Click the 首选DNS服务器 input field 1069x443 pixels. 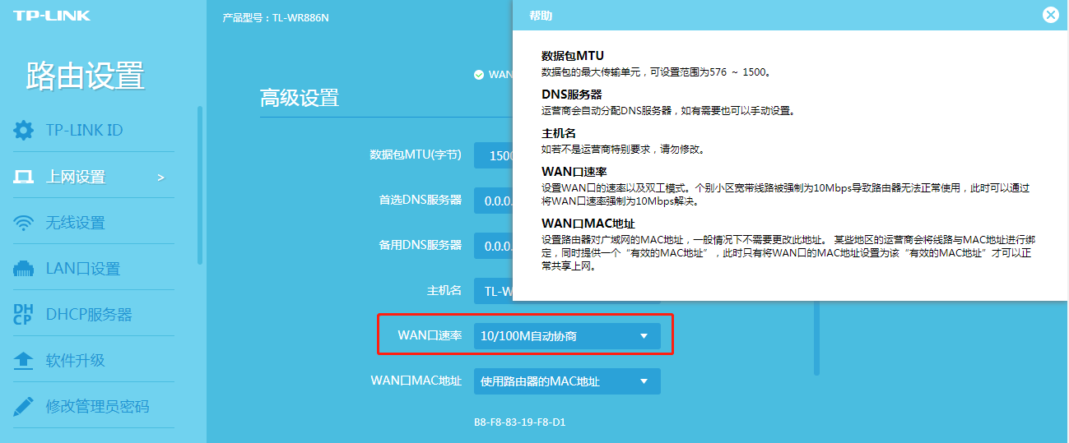coord(493,200)
